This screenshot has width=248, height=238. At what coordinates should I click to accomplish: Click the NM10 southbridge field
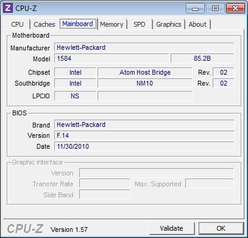click(144, 83)
